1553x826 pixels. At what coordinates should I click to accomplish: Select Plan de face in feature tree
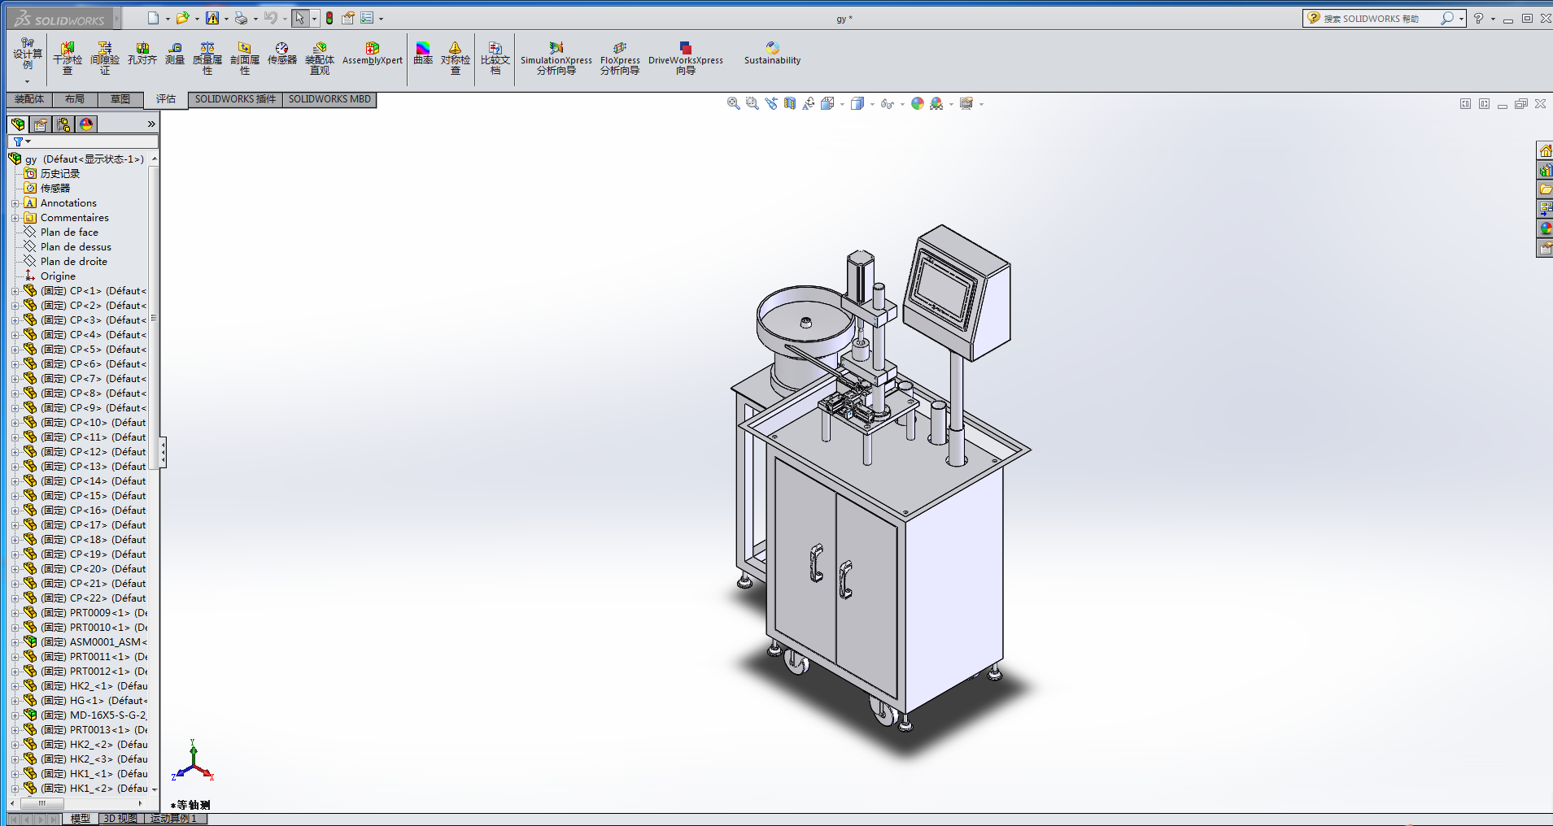pyautogui.click(x=69, y=233)
